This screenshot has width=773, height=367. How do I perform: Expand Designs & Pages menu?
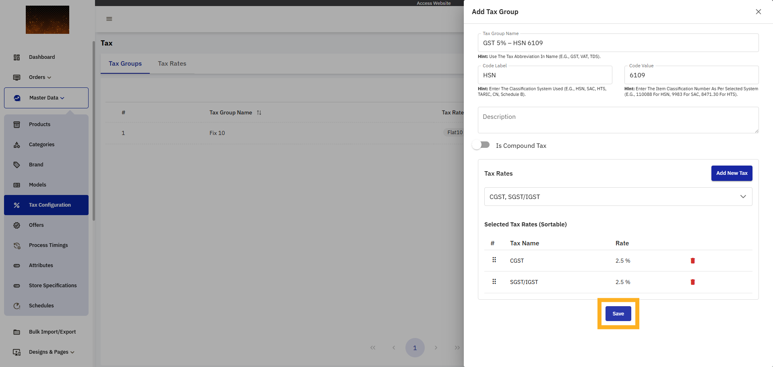(52, 352)
